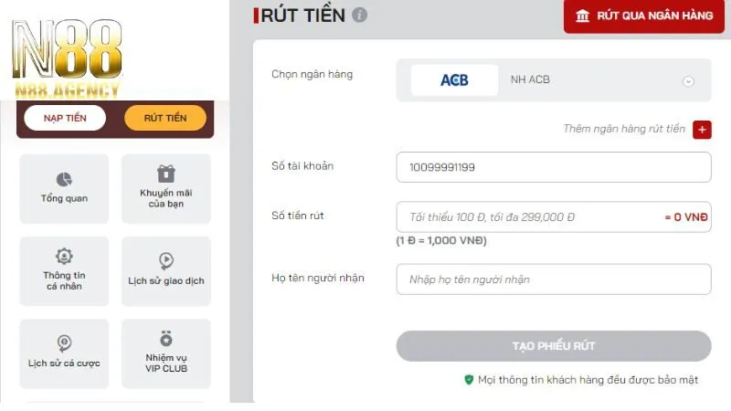Click the green security shield icon
The image size is (731, 411).
pos(469,379)
